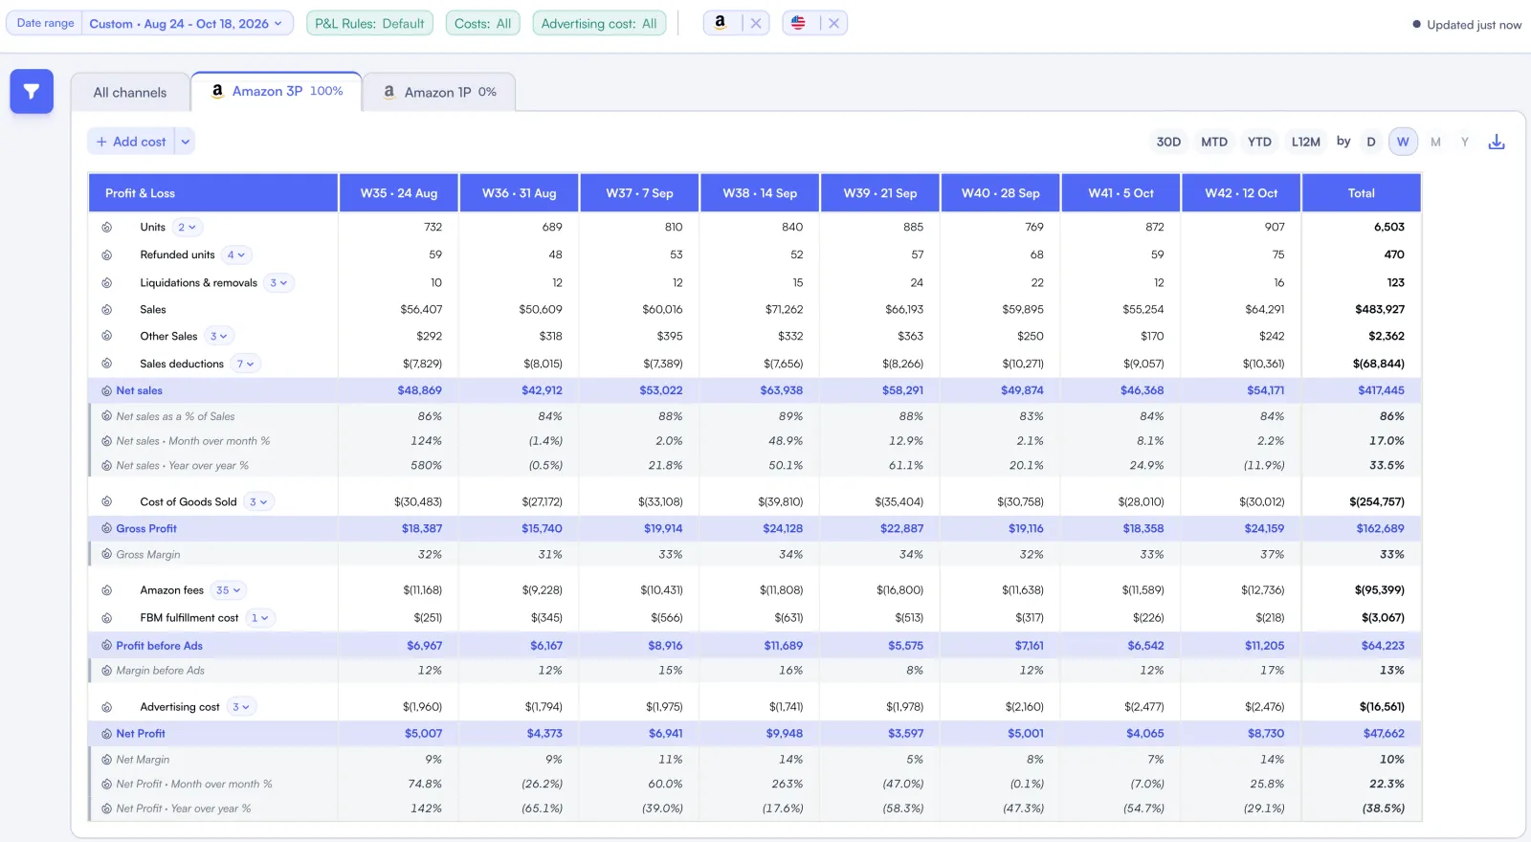The height and width of the screenshot is (842, 1531).
Task: Select the YTD quick range
Action: tap(1259, 142)
